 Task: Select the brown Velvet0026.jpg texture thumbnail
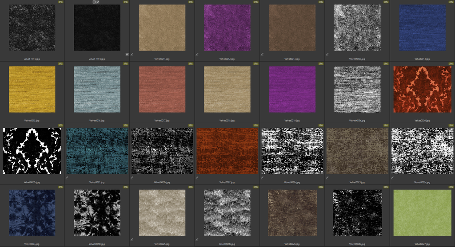[292, 212]
